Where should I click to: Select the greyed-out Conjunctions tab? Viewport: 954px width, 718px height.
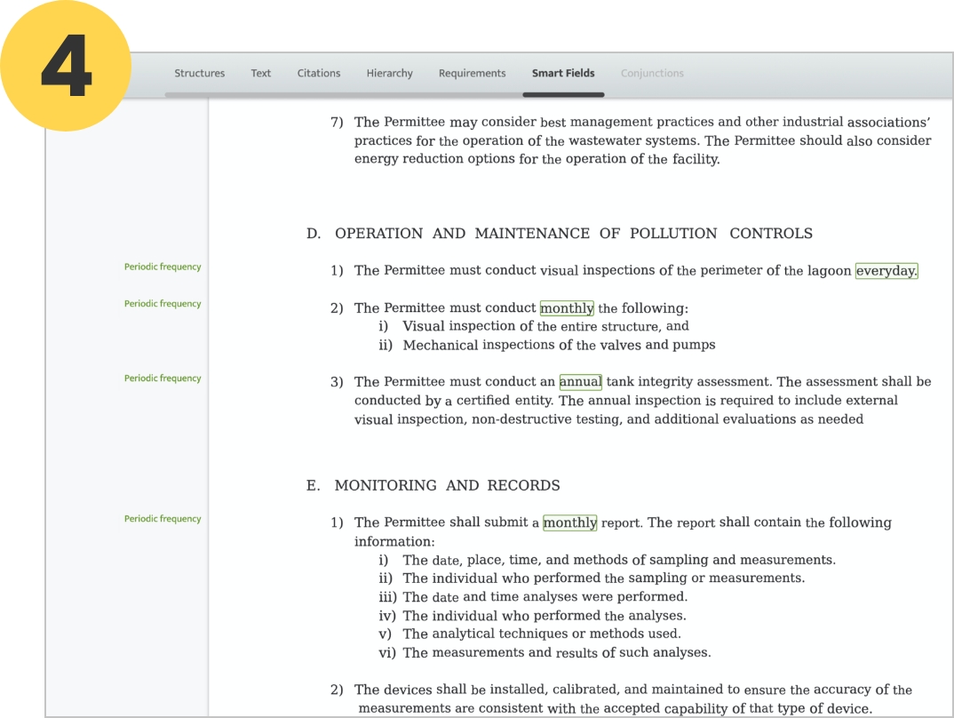pyautogui.click(x=652, y=73)
